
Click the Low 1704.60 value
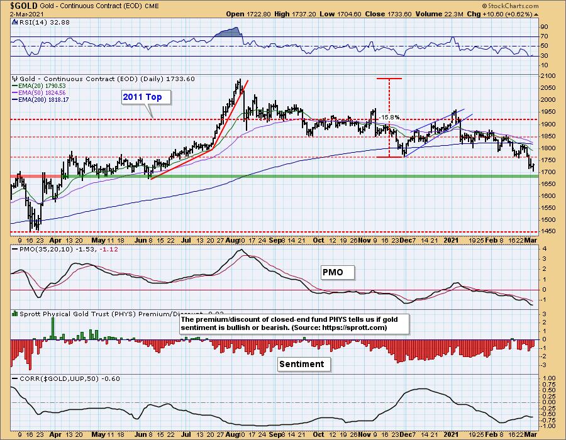(340, 14)
